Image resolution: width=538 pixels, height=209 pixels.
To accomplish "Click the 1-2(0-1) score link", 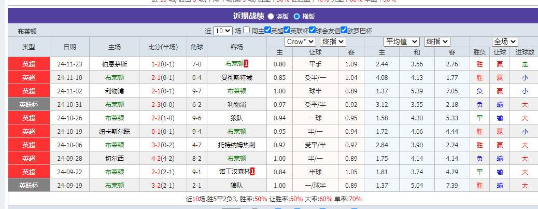I will pyautogui.click(x=163, y=64).
